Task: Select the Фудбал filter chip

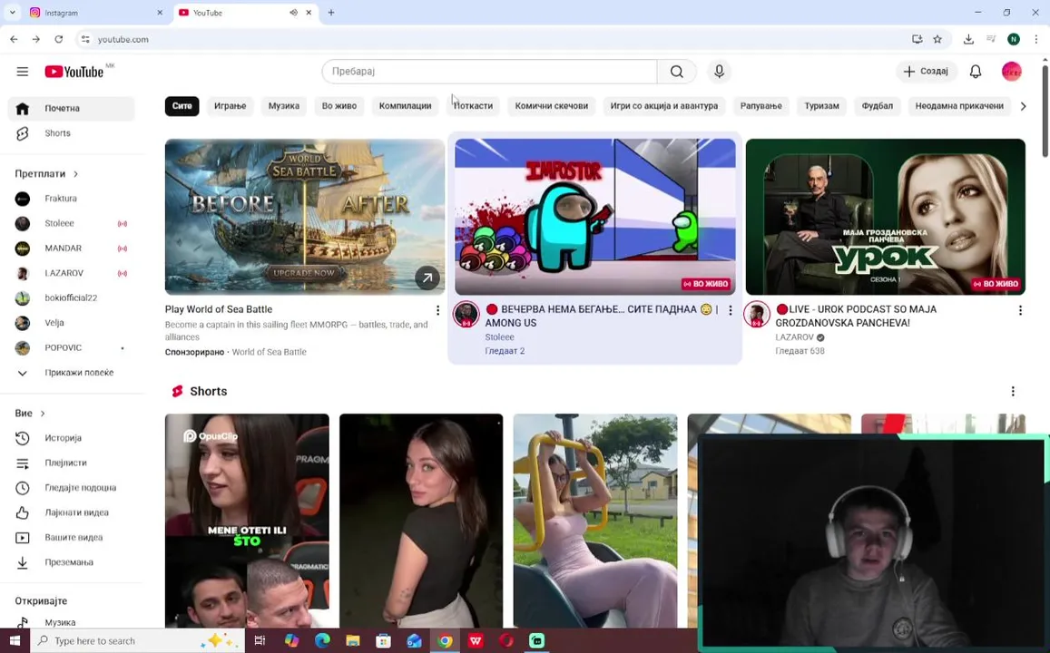Action: click(x=878, y=106)
